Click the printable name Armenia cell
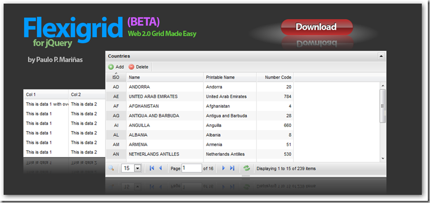Image resolution: width=430 pixels, height=203 pixels. point(230,144)
